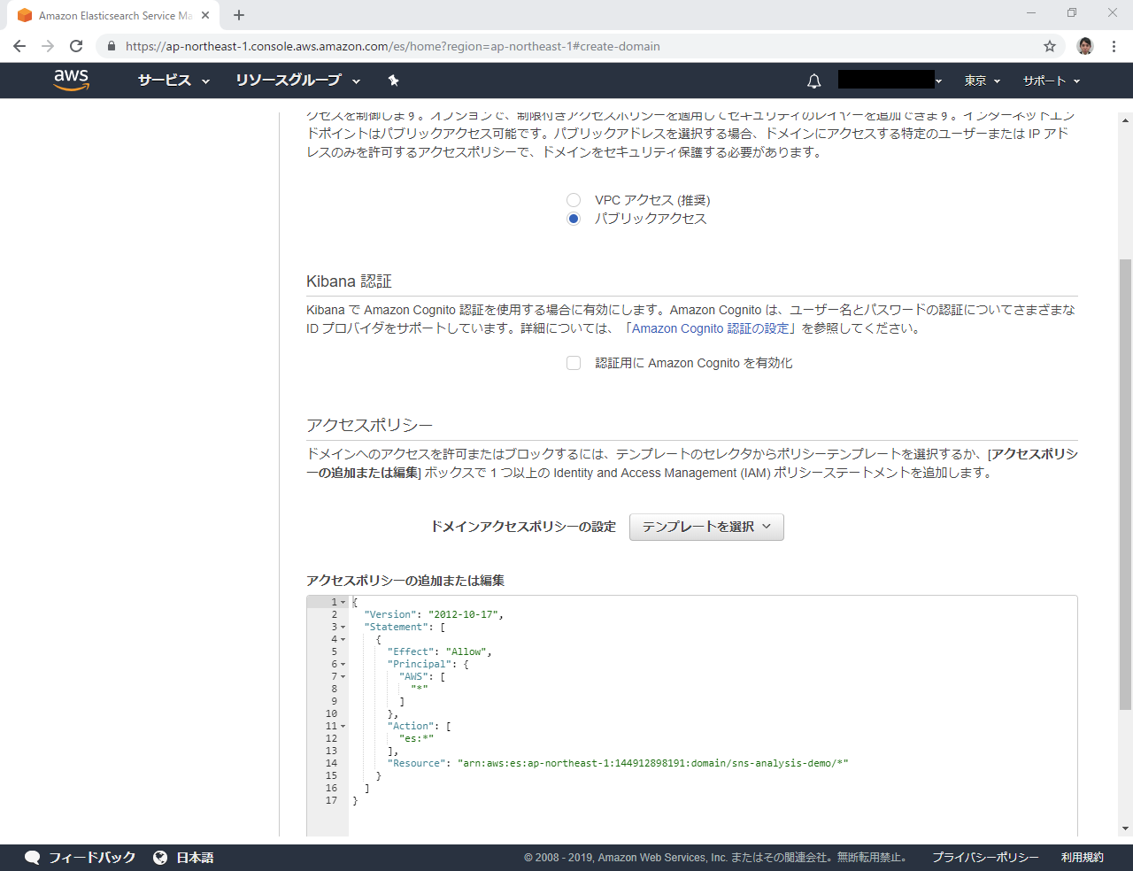Click the Chrome profile avatar icon
Viewport: 1133px width, 871px height.
(1085, 46)
